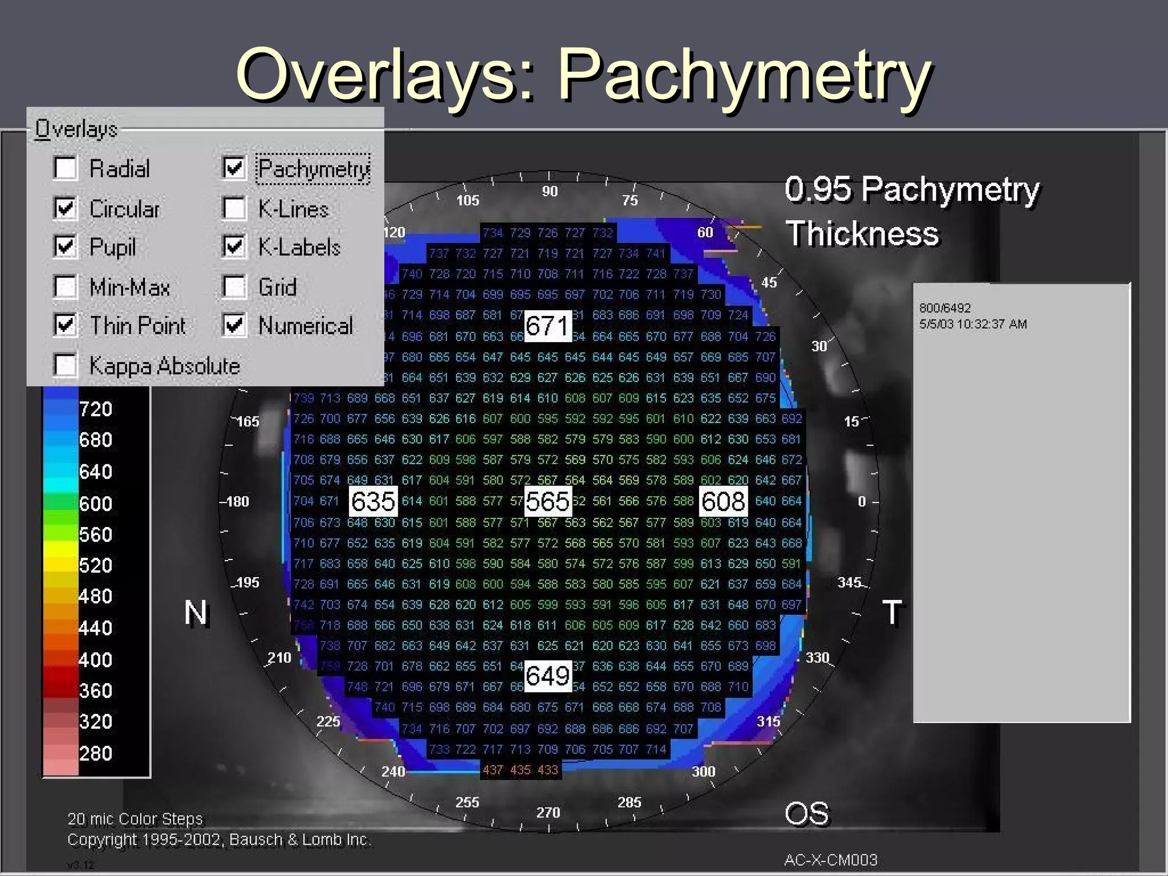Uncheck the Pachymetry overlay checkbox
The width and height of the screenshot is (1168, 876).
(x=234, y=168)
